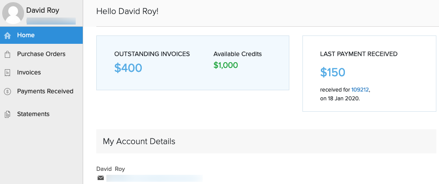Viewport: 439px width, 184px height.
Task: Click the $400 outstanding invoices amount
Action: [128, 68]
